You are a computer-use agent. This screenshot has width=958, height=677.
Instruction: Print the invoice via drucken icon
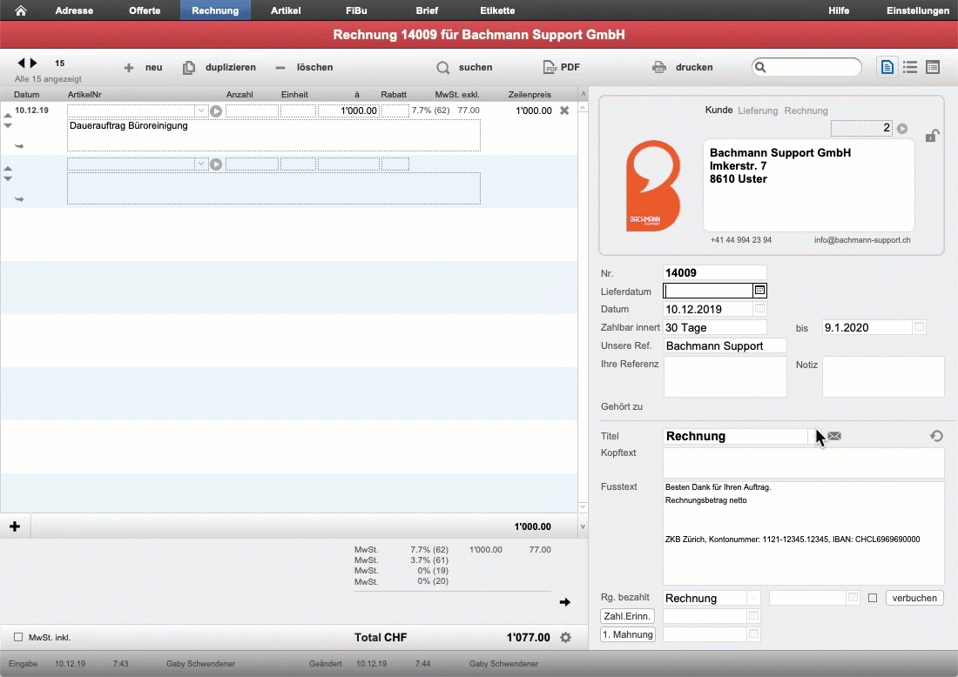(658, 67)
